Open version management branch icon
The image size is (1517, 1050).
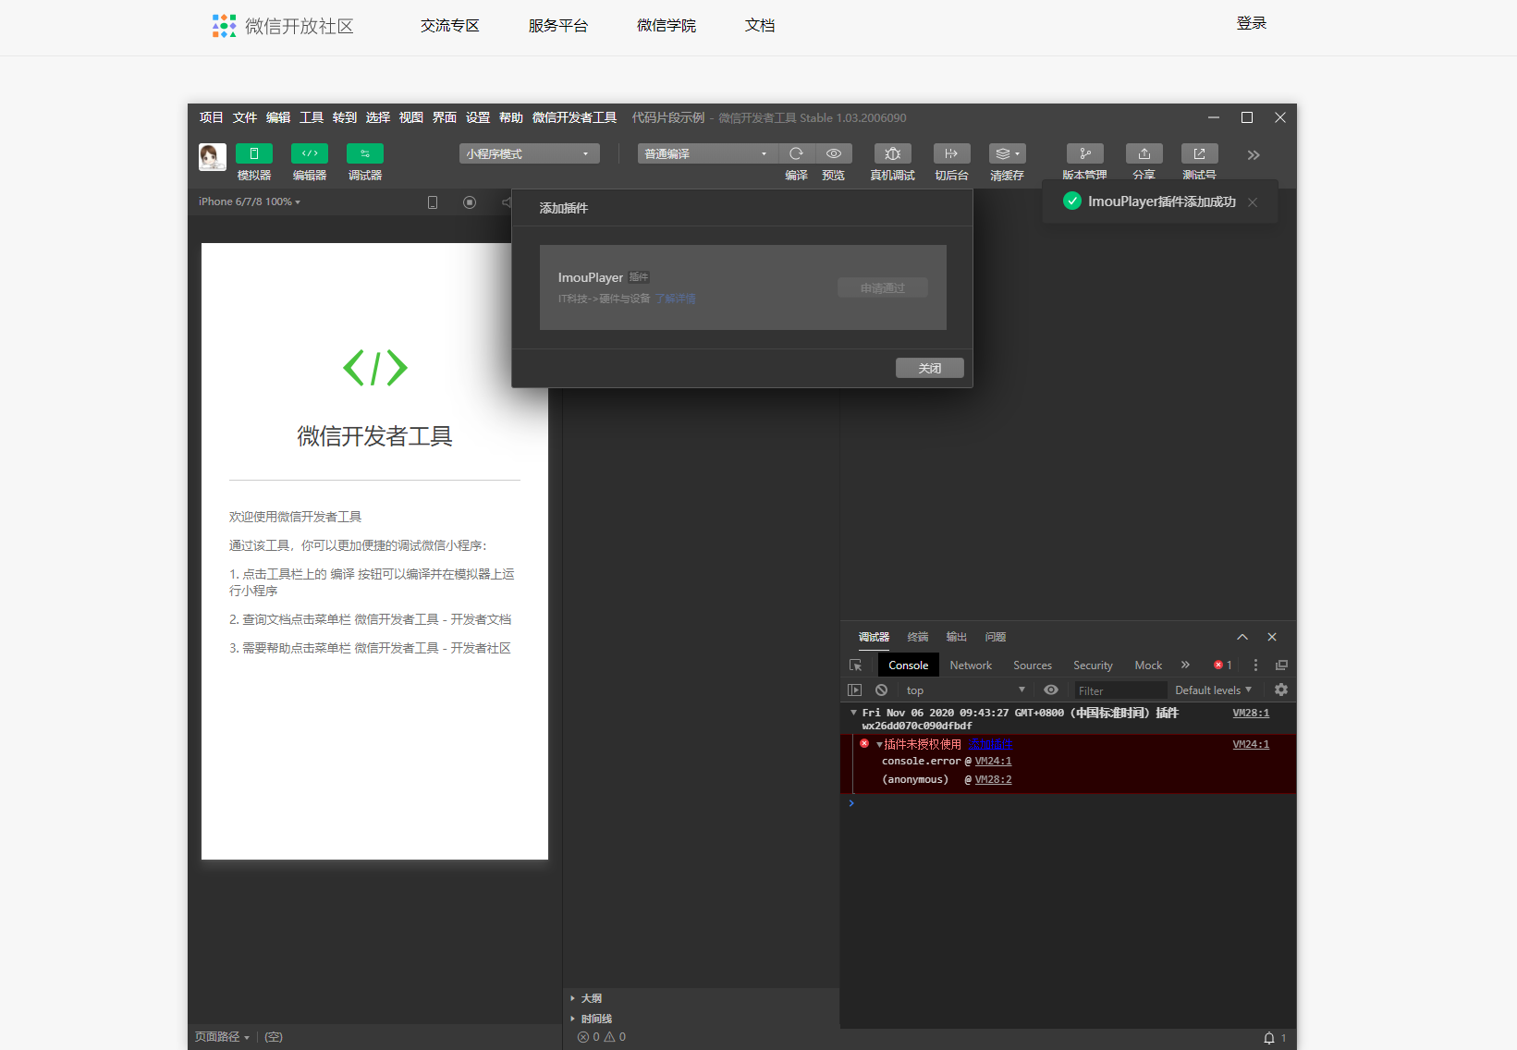(x=1085, y=153)
